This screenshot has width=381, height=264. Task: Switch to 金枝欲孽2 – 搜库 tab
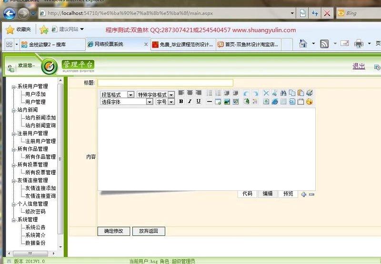(52, 44)
